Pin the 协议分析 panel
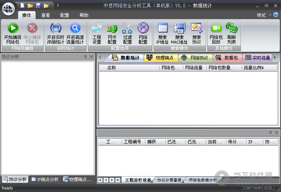This screenshot has width=281, height=192. (85, 57)
